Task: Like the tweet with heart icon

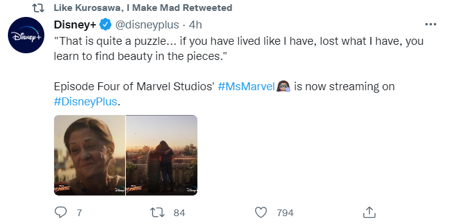Action: 261,212
